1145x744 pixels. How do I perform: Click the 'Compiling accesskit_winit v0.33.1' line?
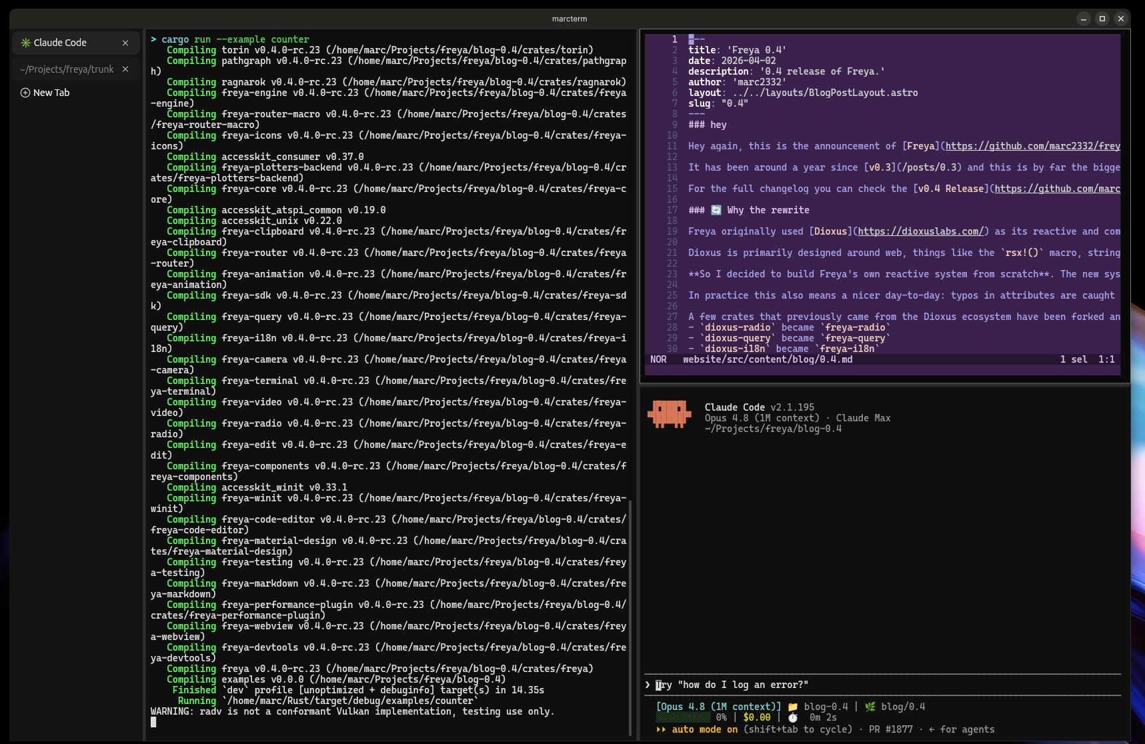pos(257,487)
